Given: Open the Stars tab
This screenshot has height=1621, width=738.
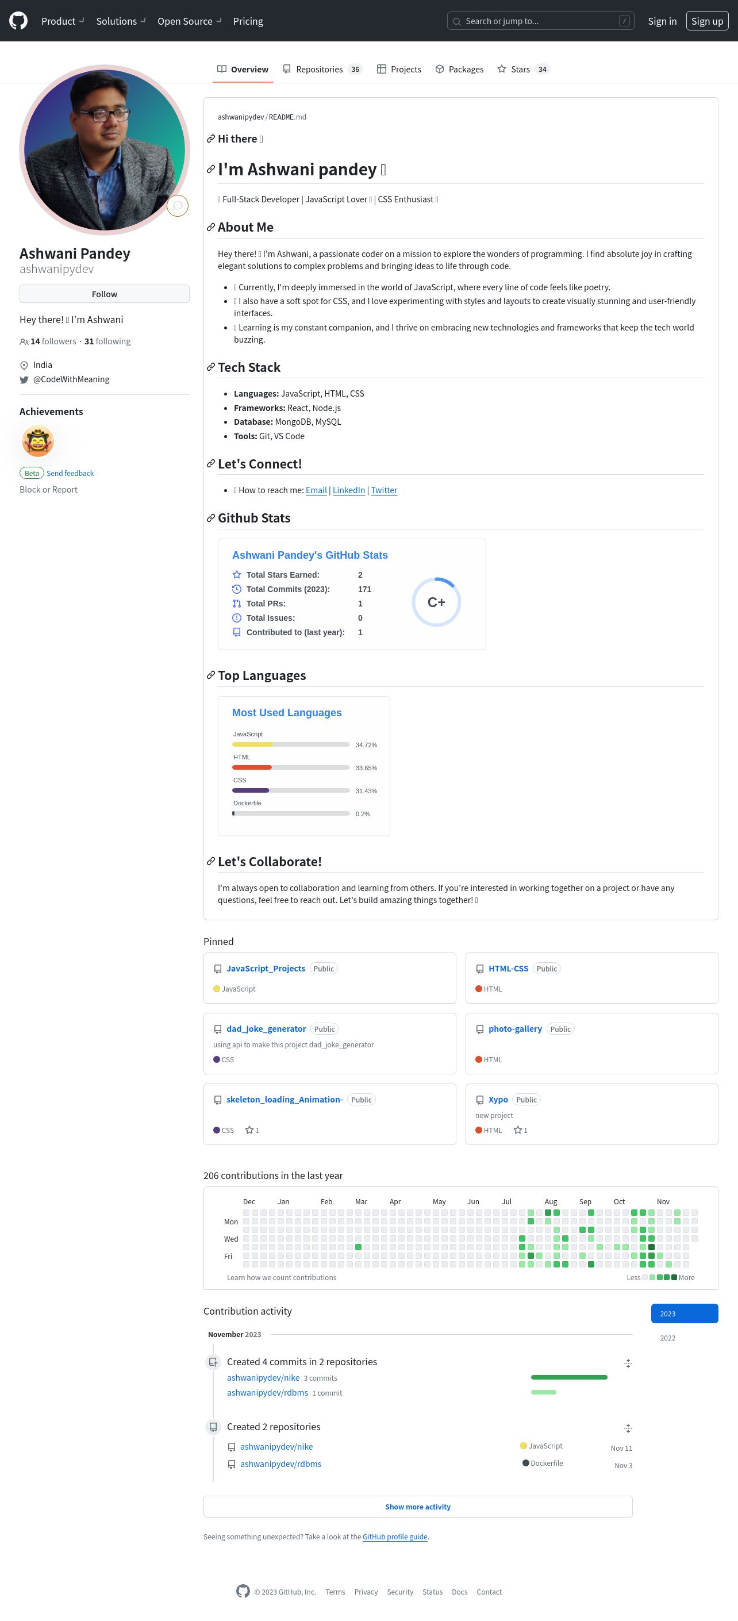Looking at the screenshot, I should (x=524, y=69).
